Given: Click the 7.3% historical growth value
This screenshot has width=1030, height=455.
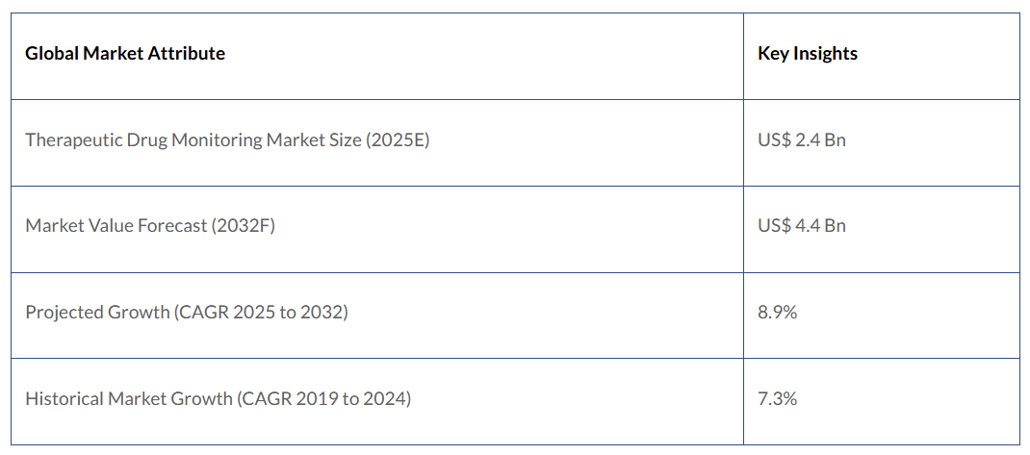Looking at the screenshot, I should [778, 398].
